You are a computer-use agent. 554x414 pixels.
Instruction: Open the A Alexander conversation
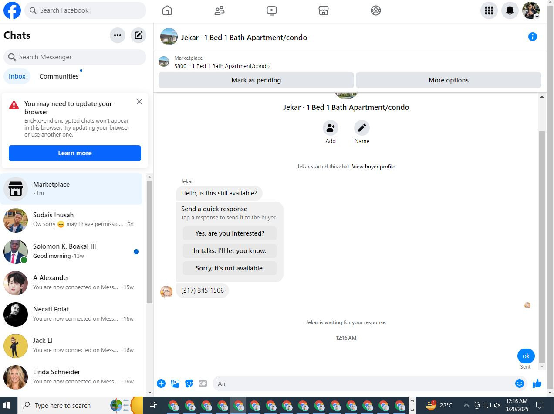[x=71, y=283]
